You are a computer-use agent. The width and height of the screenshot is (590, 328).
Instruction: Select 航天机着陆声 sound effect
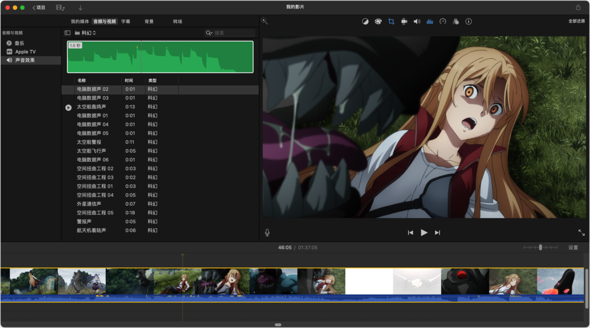pyautogui.click(x=160, y=230)
